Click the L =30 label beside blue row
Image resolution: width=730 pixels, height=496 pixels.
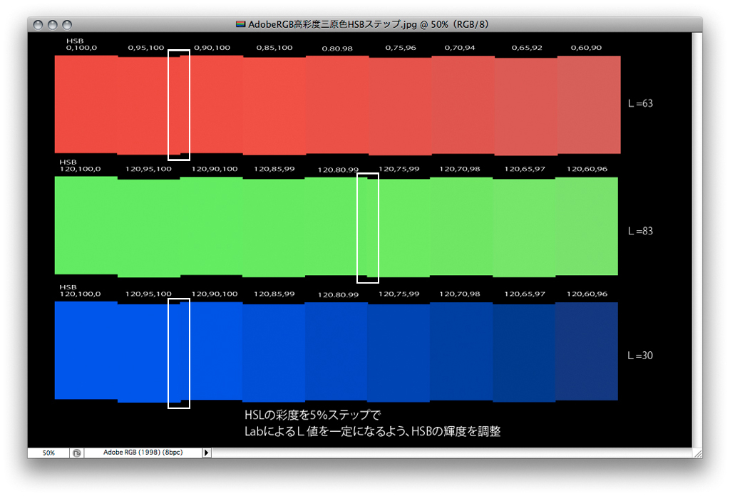point(640,356)
